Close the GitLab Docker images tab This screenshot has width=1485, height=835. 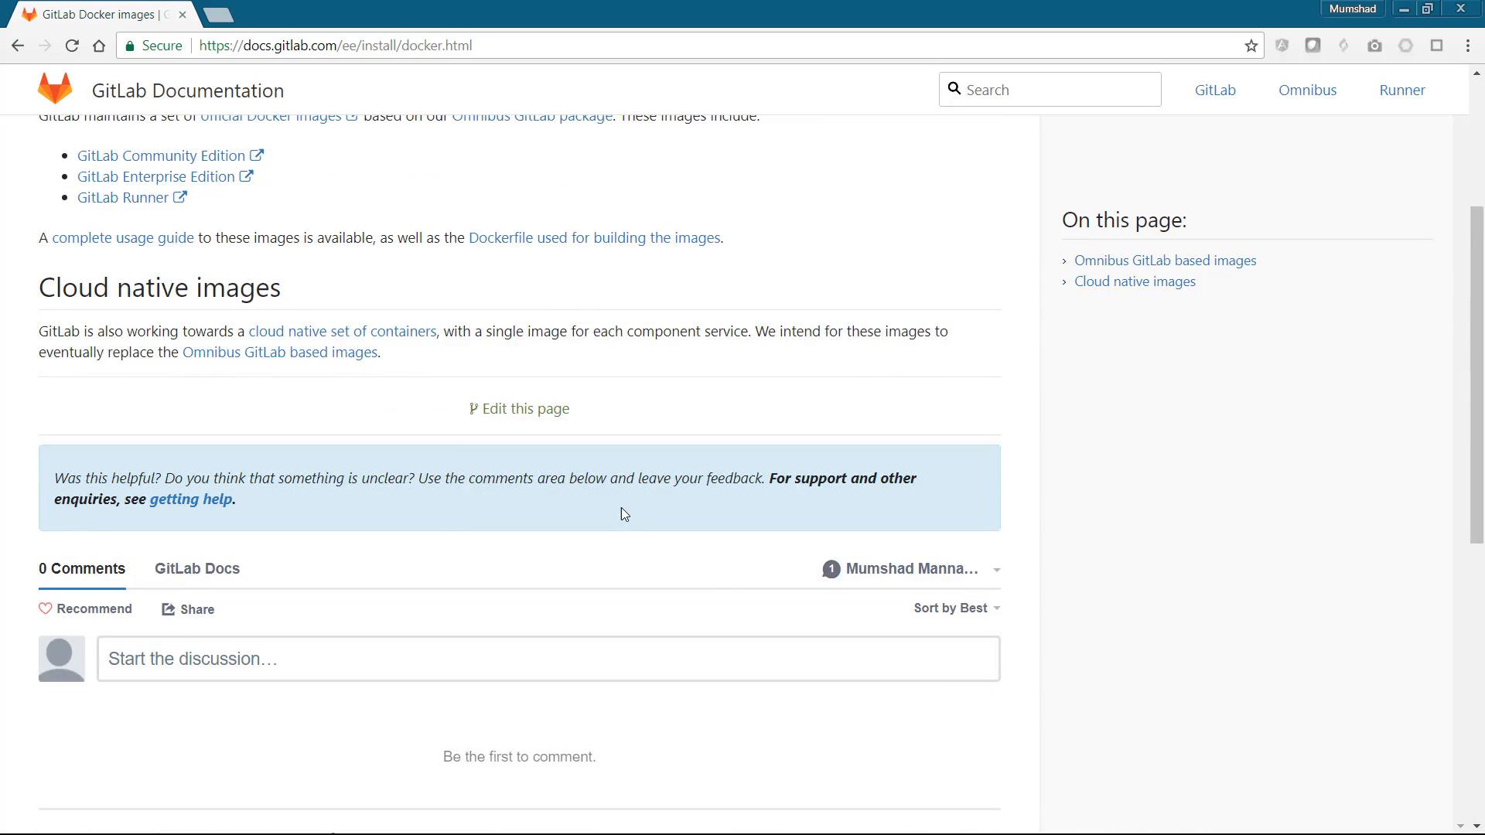click(x=183, y=15)
